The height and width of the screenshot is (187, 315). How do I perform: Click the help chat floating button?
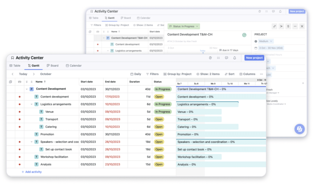pyautogui.click(x=299, y=129)
